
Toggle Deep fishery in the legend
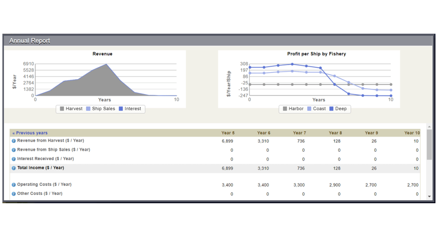tap(338, 109)
